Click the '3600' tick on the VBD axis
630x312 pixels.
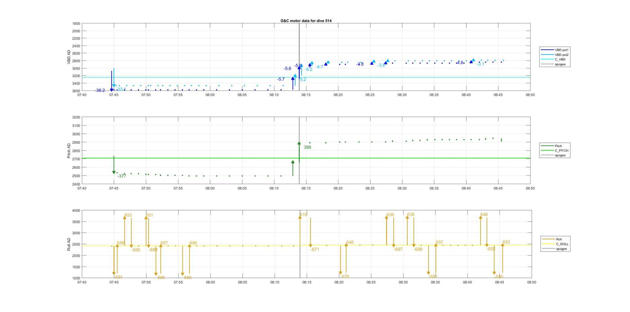(76, 91)
